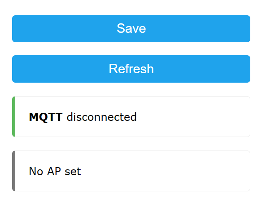
Task: Select the MQTT disconnected status card
Action: click(x=131, y=117)
